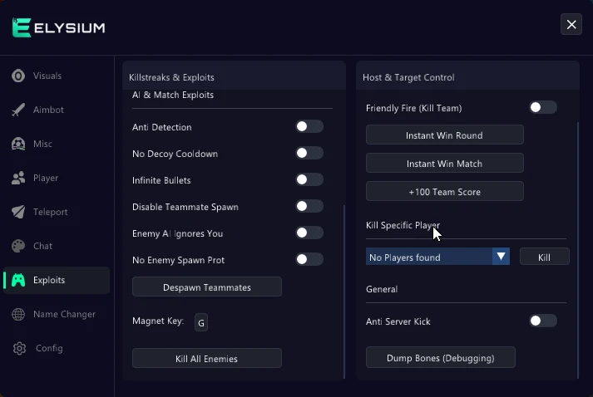Go to the Misc section label

[42, 144]
